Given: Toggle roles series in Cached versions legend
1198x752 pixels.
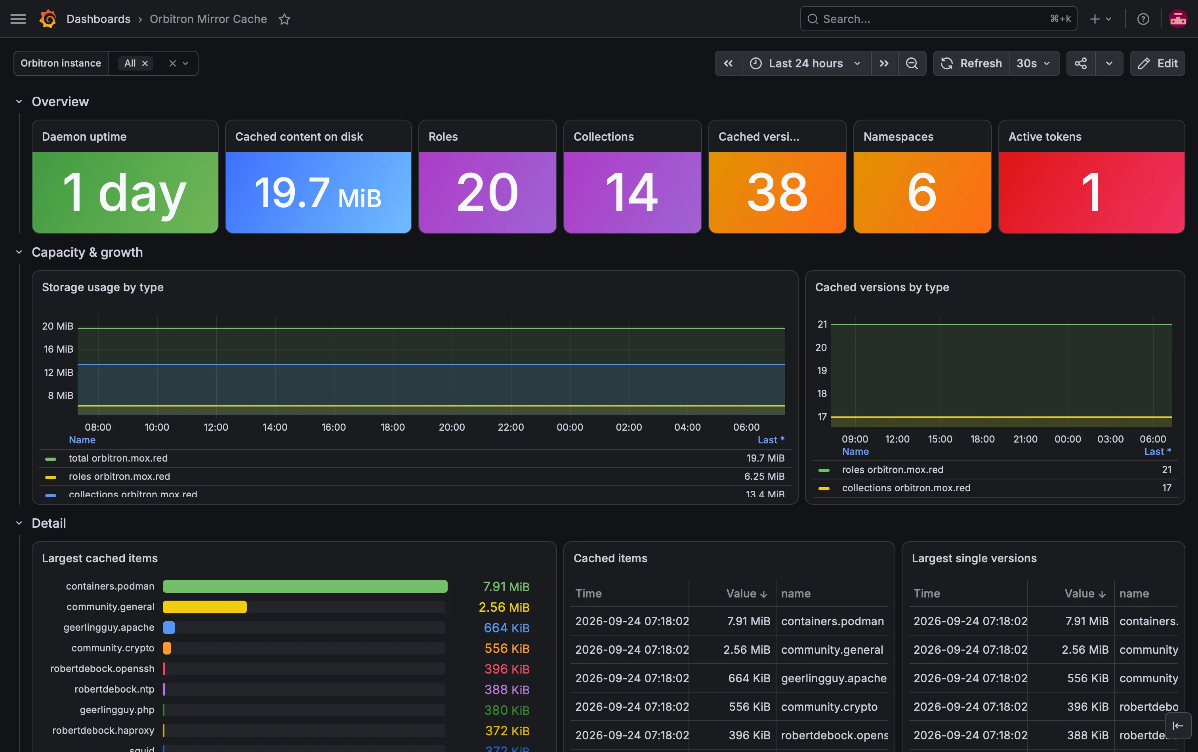Looking at the screenshot, I should (x=893, y=470).
